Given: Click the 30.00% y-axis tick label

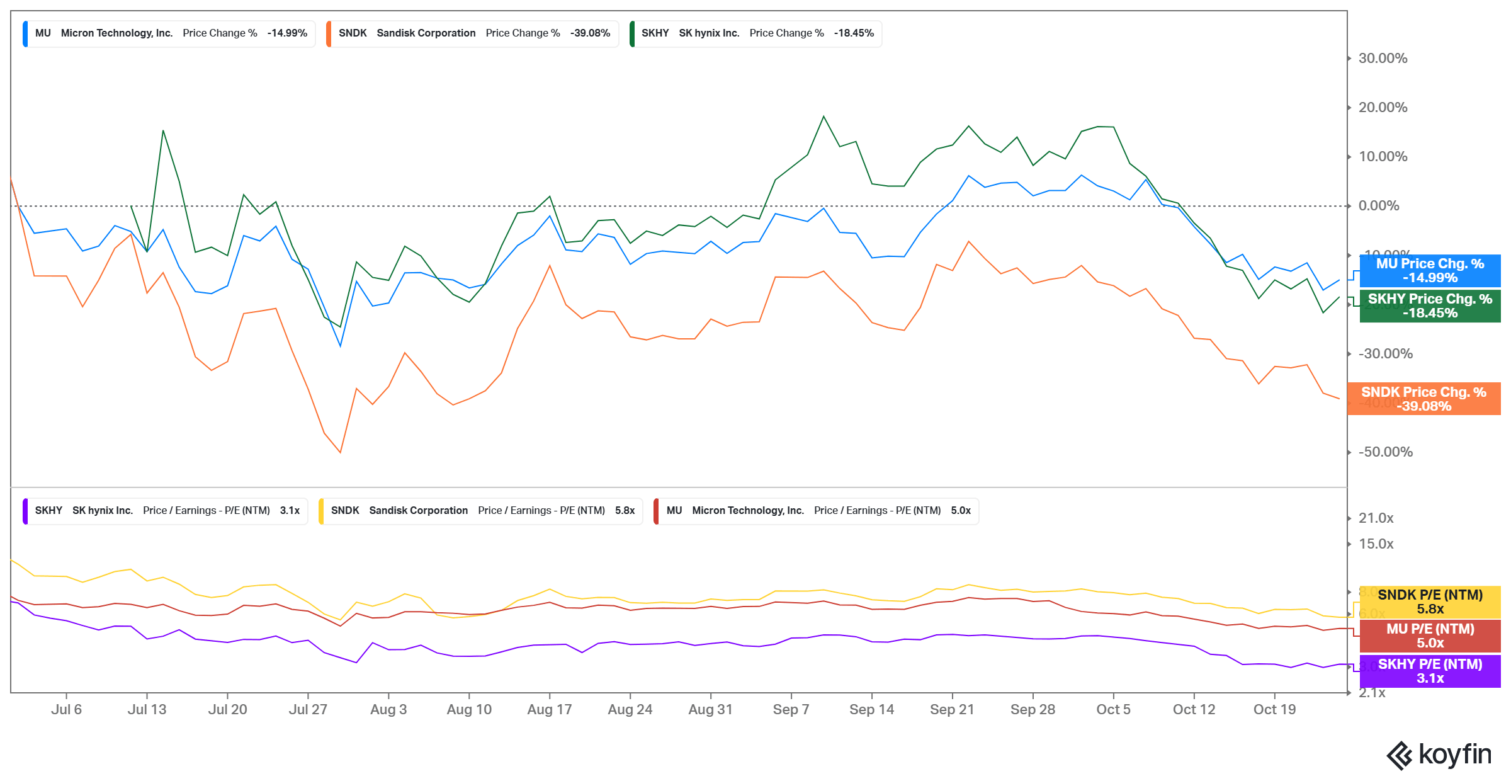Looking at the screenshot, I should (1383, 59).
